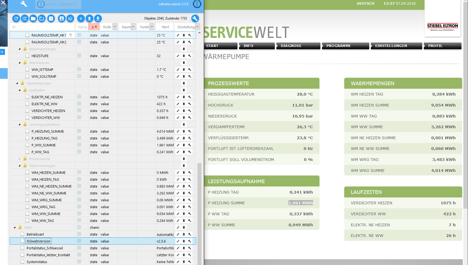
Task: Open wrench settings for Systemstatus
Action: [x=189, y=262]
